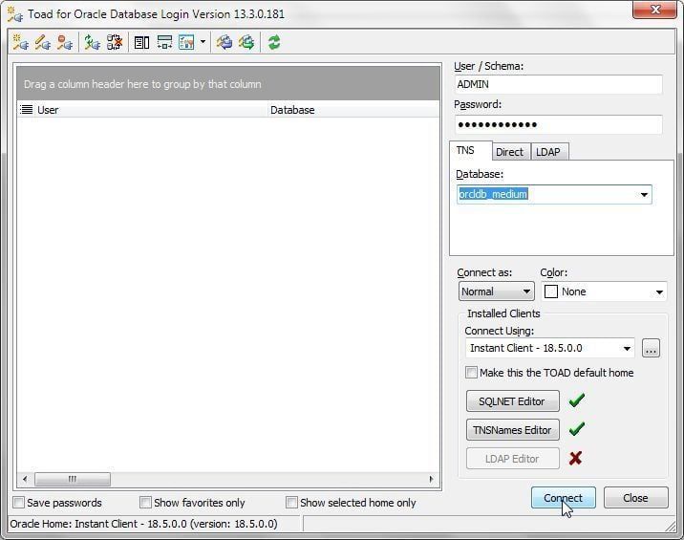This screenshot has height=540, width=684.
Task: Click the ellipsis browse button beside Instant Client
Action: [x=651, y=348]
